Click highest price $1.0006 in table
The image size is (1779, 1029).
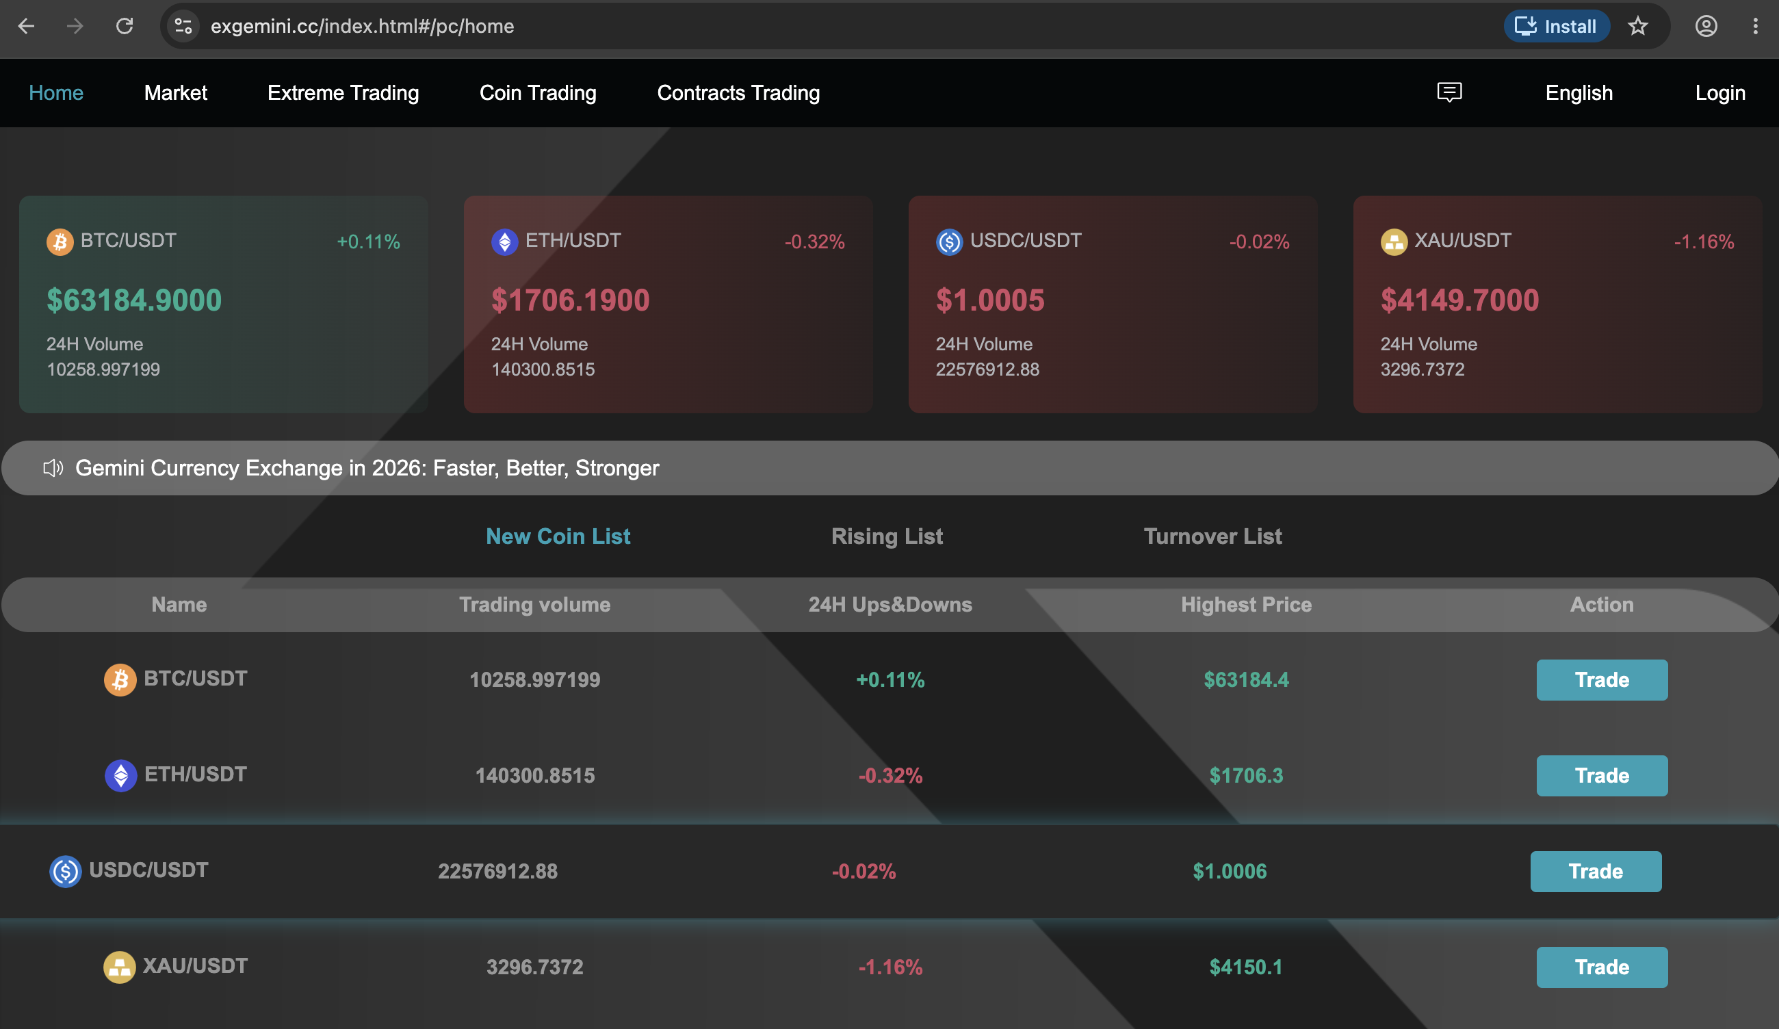(1230, 872)
